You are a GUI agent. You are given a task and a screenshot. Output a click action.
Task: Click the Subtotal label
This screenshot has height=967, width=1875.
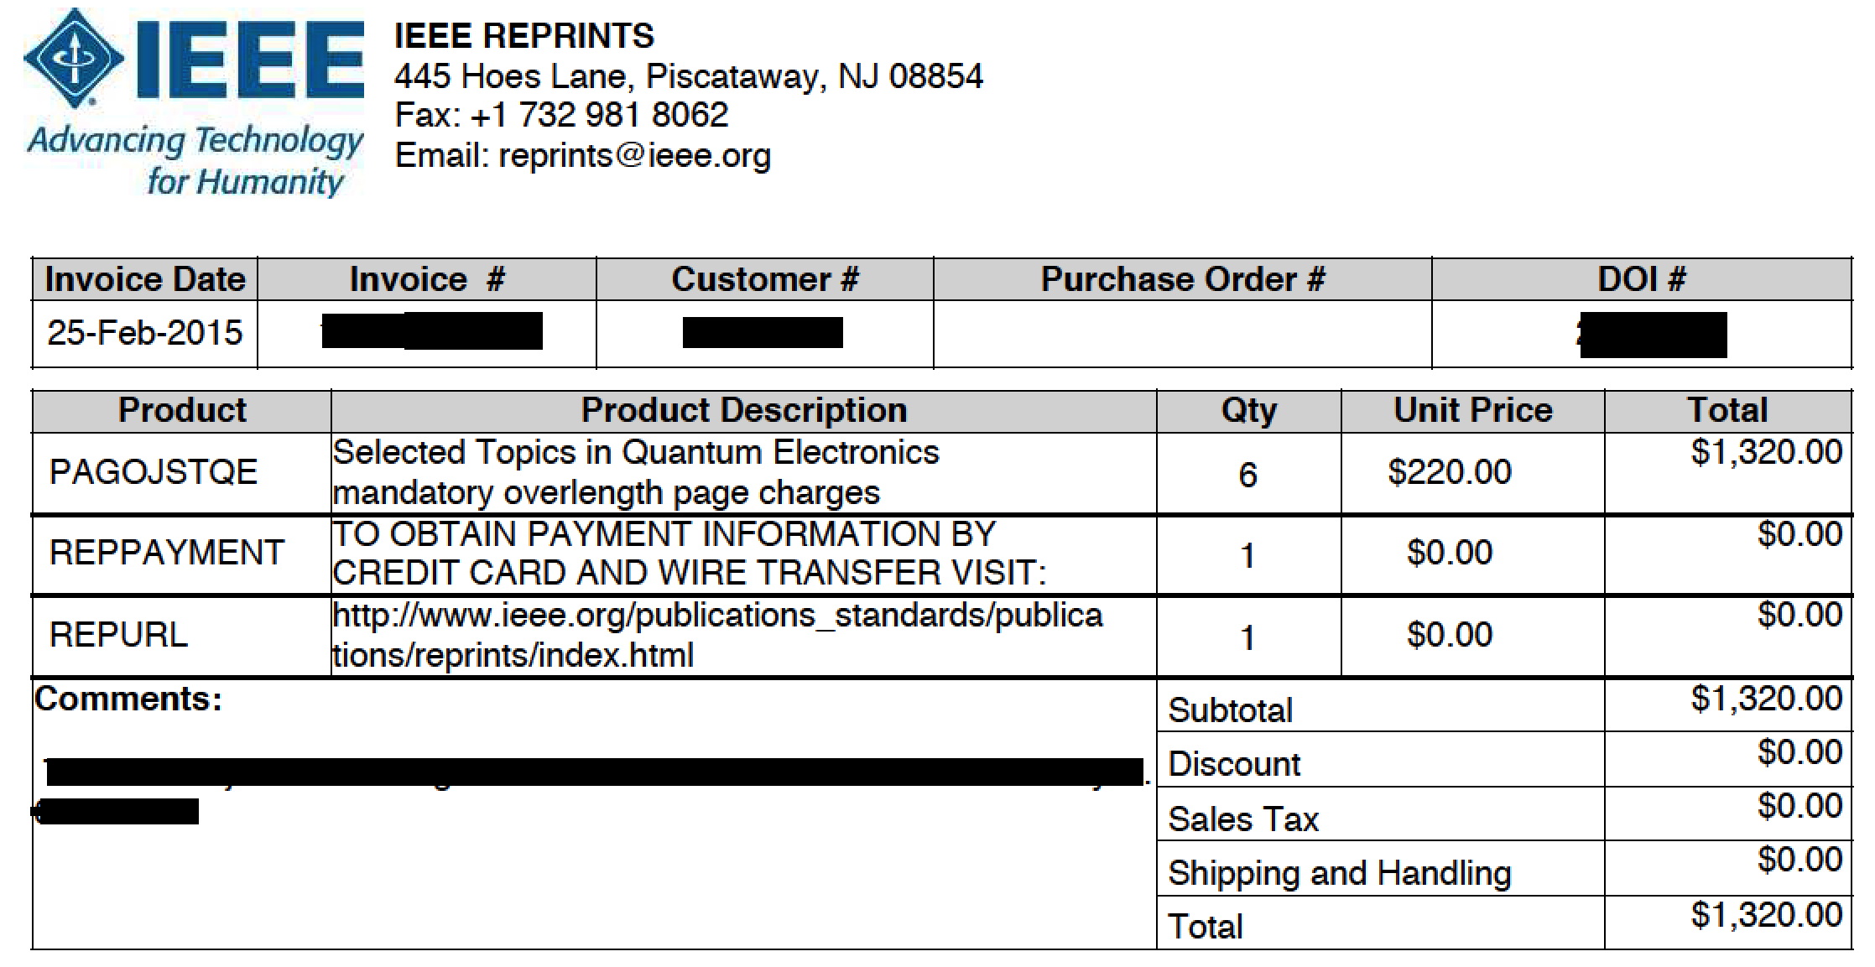tap(1230, 710)
